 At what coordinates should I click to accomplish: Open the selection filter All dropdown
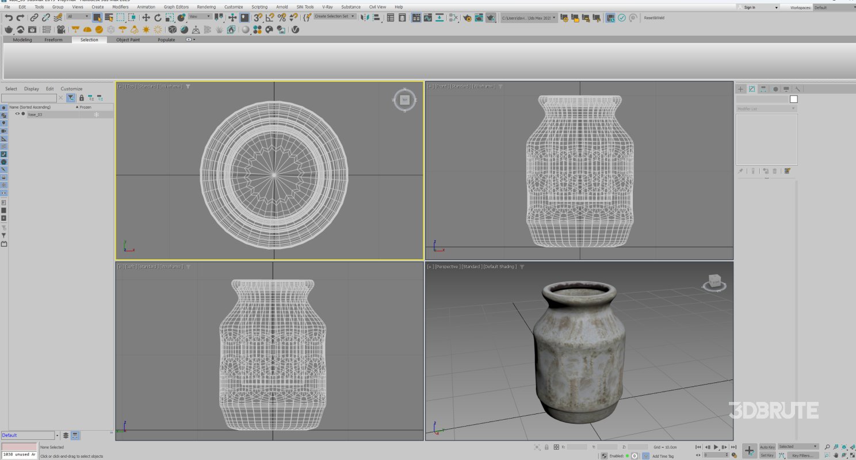coord(79,17)
